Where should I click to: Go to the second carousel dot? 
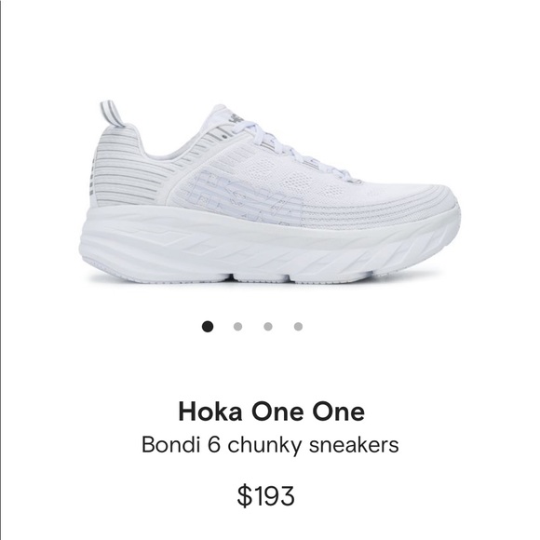pyautogui.click(x=237, y=326)
